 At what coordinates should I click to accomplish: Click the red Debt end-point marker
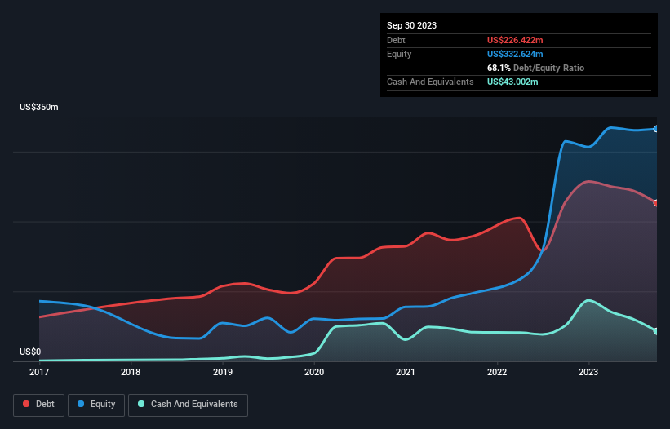tap(656, 203)
